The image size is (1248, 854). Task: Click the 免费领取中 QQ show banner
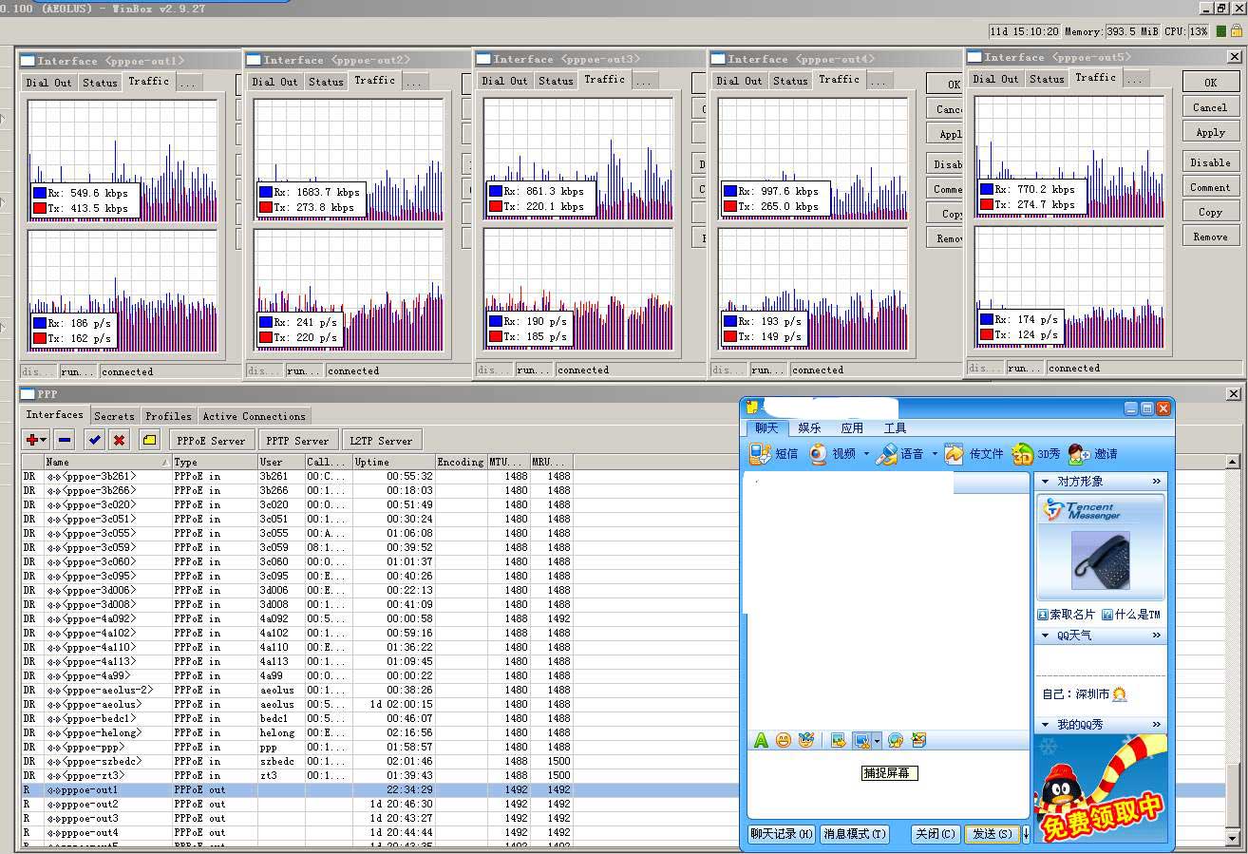1100,790
